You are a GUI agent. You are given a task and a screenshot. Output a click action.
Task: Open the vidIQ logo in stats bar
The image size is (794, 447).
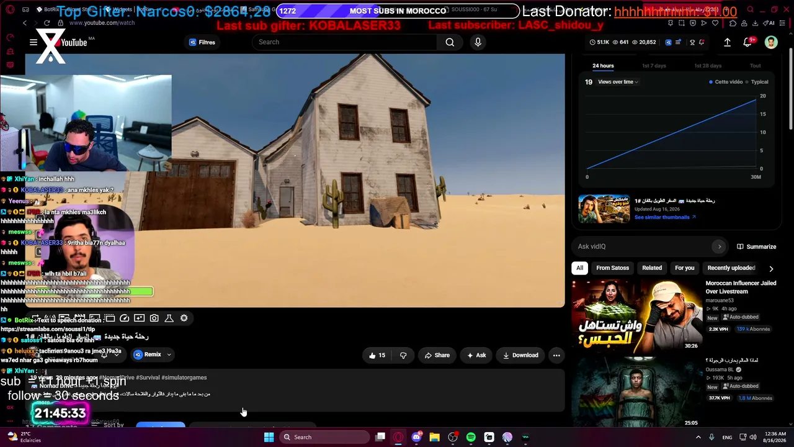point(668,42)
